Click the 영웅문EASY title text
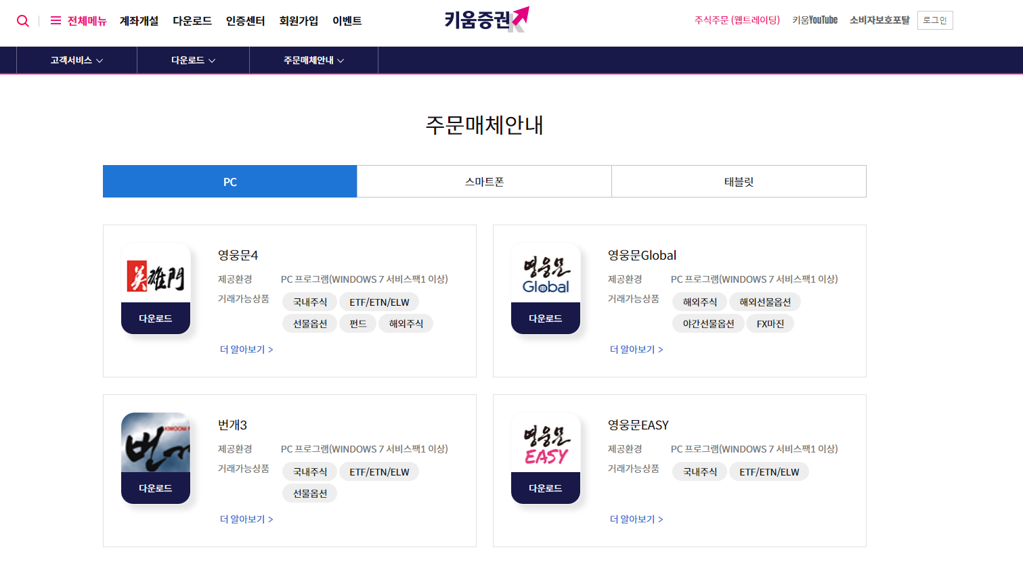Screen dimensions: 1023x579 click(x=638, y=425)
